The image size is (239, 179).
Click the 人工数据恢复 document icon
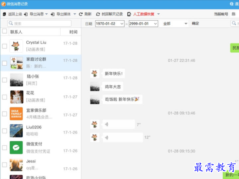point(129,14)
